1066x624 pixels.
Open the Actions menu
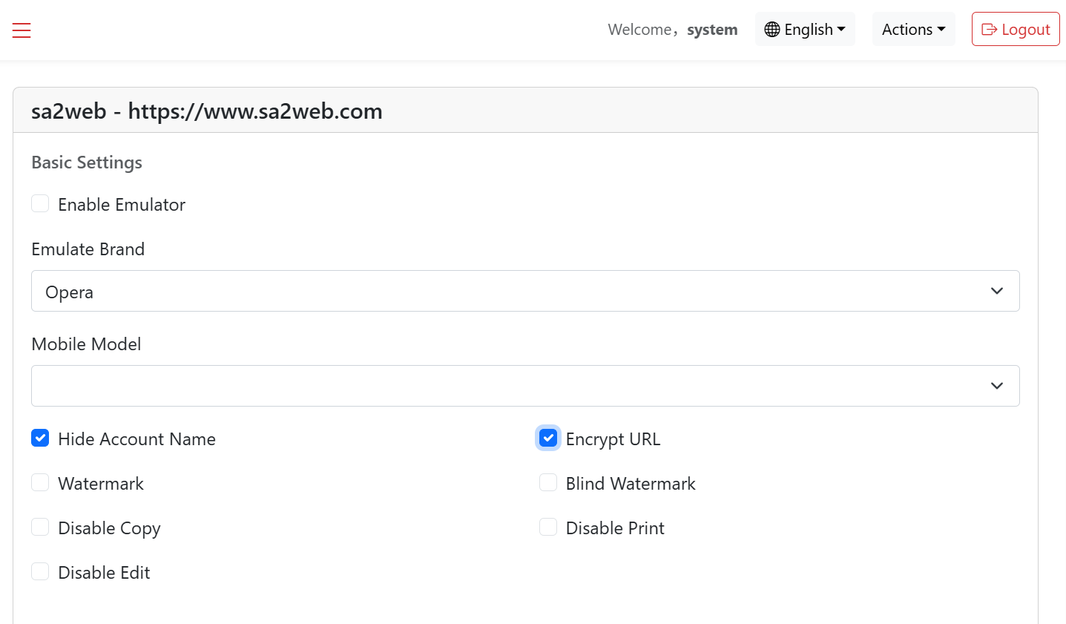pyautogui.click(x=914, y=29)
